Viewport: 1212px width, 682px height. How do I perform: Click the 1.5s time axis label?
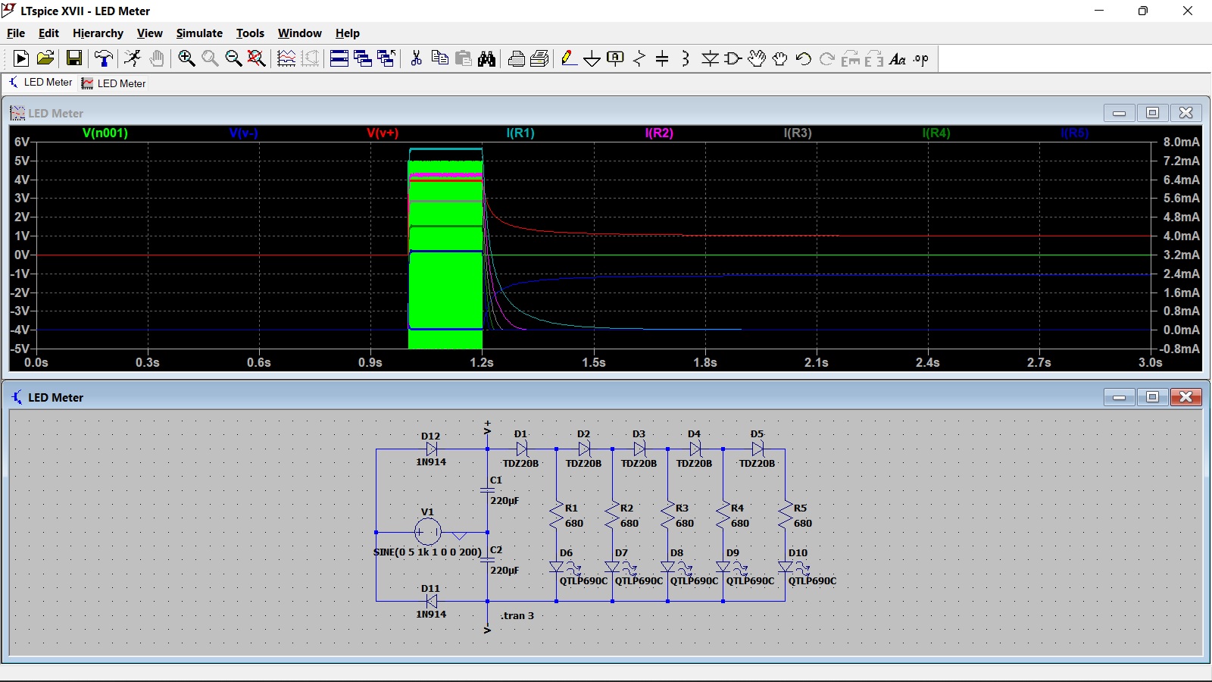click(594, 362)
